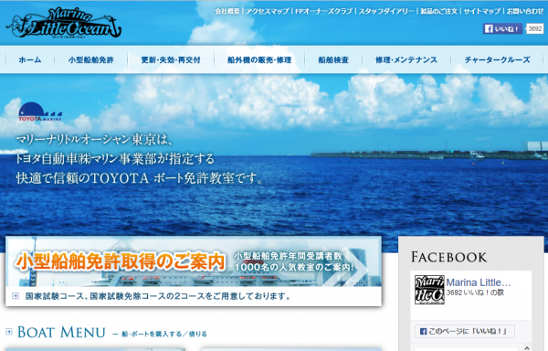Select 船舶検査 menu item
Viewport: 548px width, 351px height.
pos(333,59)
